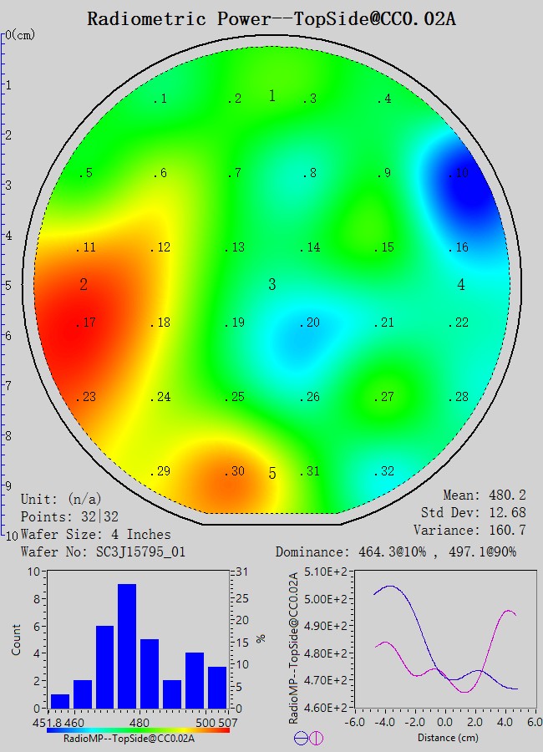Select measurement point 10 in blue region

pos(459,174)
